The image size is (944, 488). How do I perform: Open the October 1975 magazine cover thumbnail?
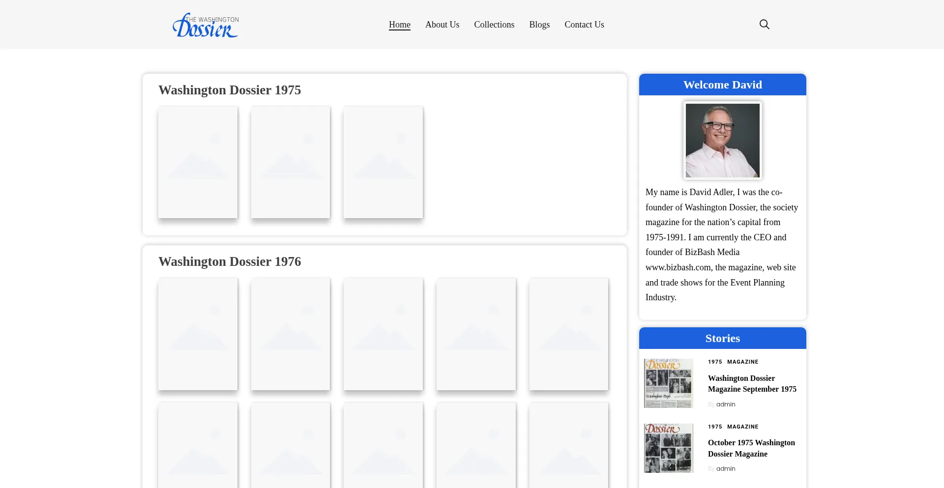(668, 448)
